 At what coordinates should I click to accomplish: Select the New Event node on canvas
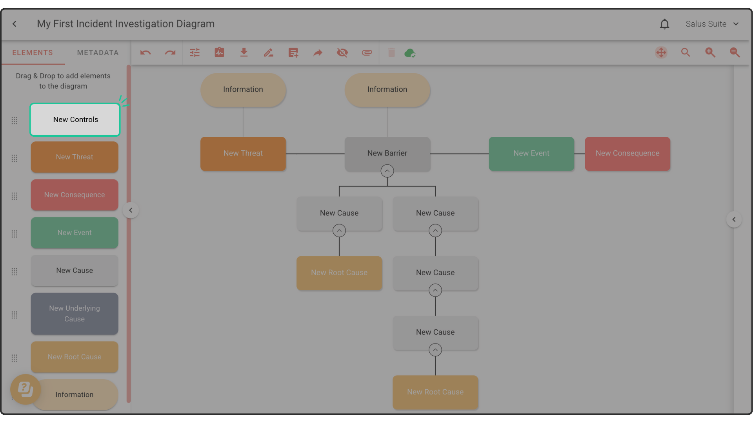coord(531,154)
